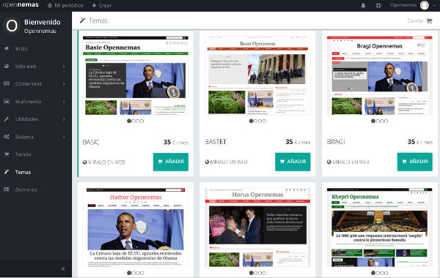The image size is (440, 278).
Task: Click the Bragi Opennemas preview thumbnail
Action: [x=380, y=75]
